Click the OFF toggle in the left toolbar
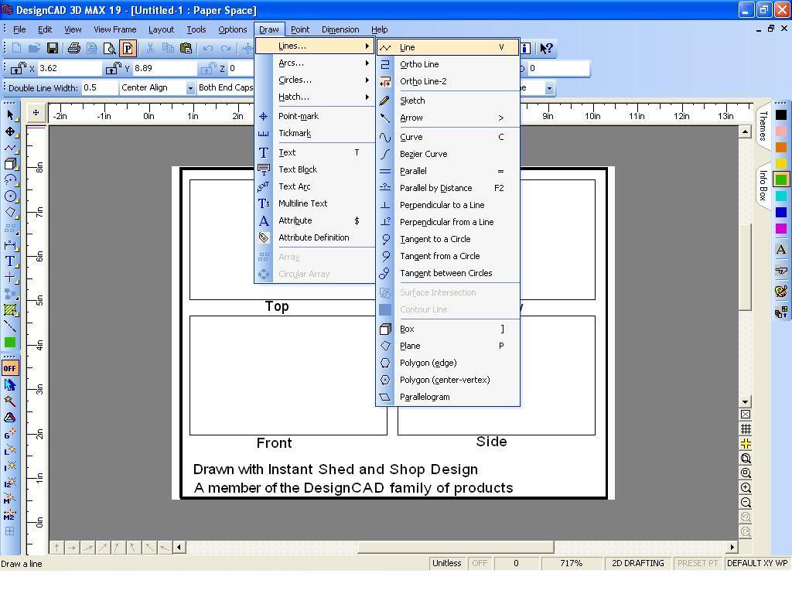Viewport: 792px width, 594px height. (10, 367)
